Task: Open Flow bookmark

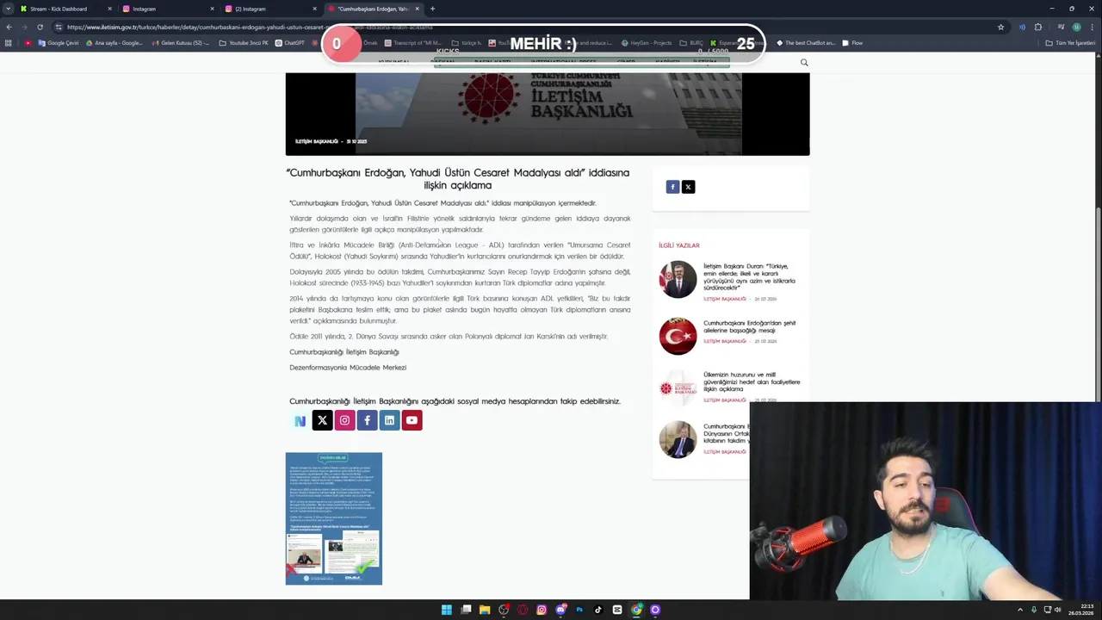Action: coord(852,43)
